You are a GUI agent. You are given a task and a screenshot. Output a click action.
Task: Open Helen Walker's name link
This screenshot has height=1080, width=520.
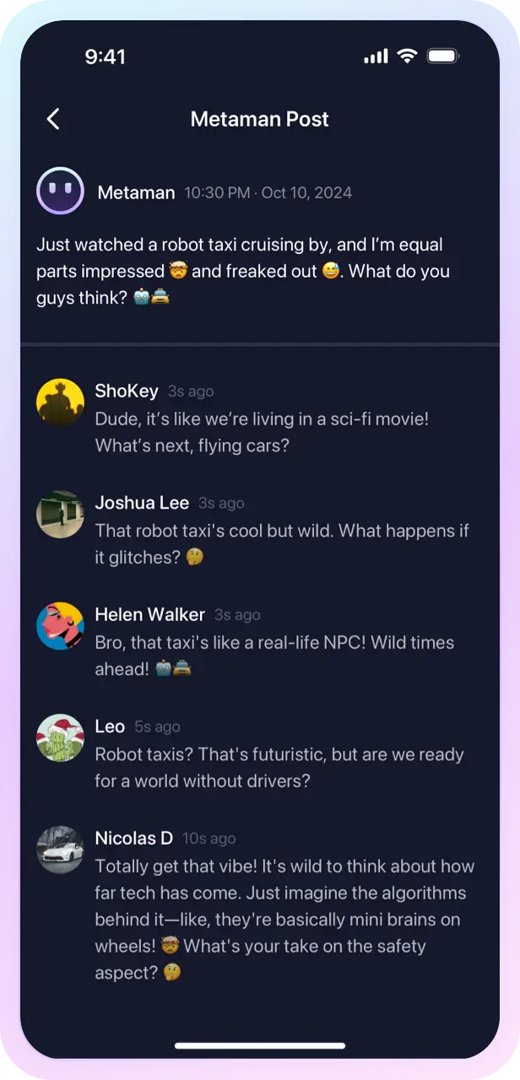tap(149, 614)
